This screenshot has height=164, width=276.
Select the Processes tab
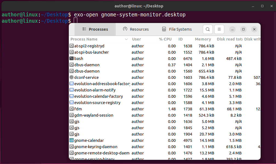[95, 29]
